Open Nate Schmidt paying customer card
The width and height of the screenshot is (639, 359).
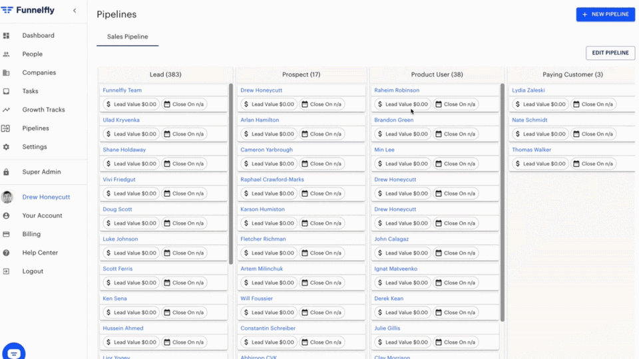click(530, 120)
